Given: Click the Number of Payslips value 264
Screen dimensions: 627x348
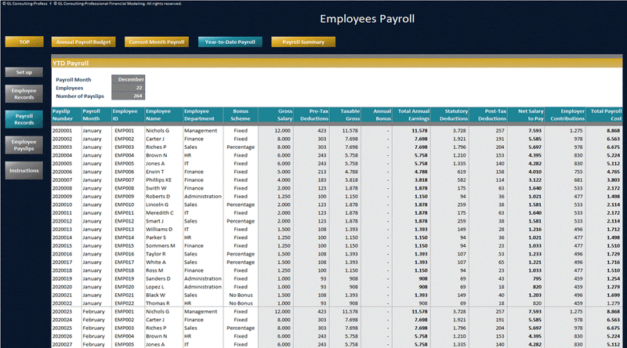Looking at the screenshot, I should 129,96.
